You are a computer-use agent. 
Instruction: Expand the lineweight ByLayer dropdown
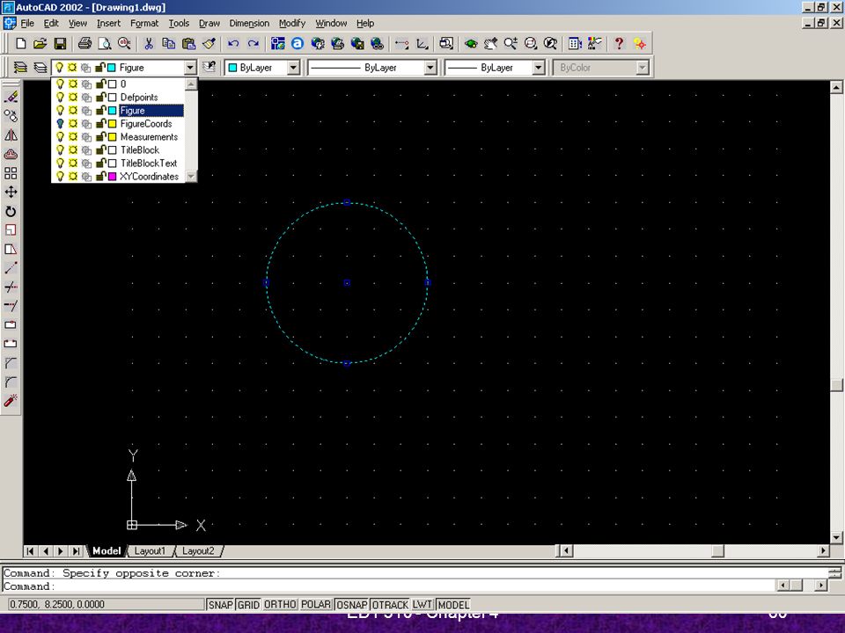[x=539, y=68]
